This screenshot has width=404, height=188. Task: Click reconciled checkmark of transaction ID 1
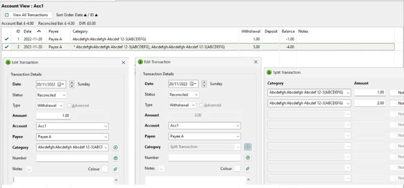[7, 39]
